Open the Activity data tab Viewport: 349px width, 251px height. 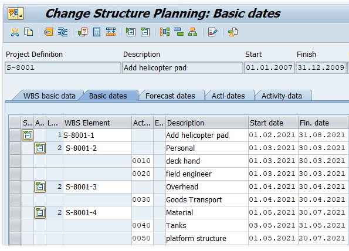pyautogui.click(x=282, y=96)
